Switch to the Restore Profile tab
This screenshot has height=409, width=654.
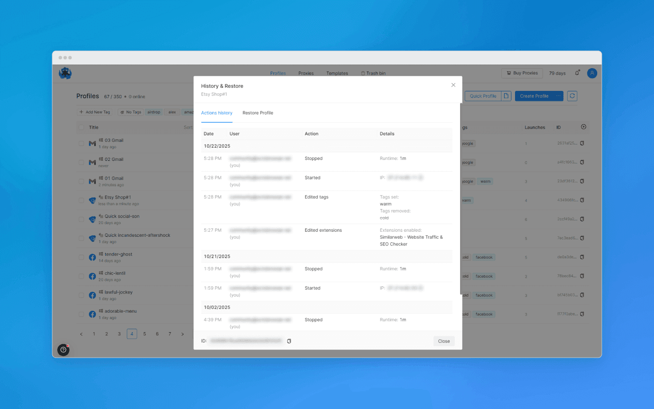coord(258,113)
